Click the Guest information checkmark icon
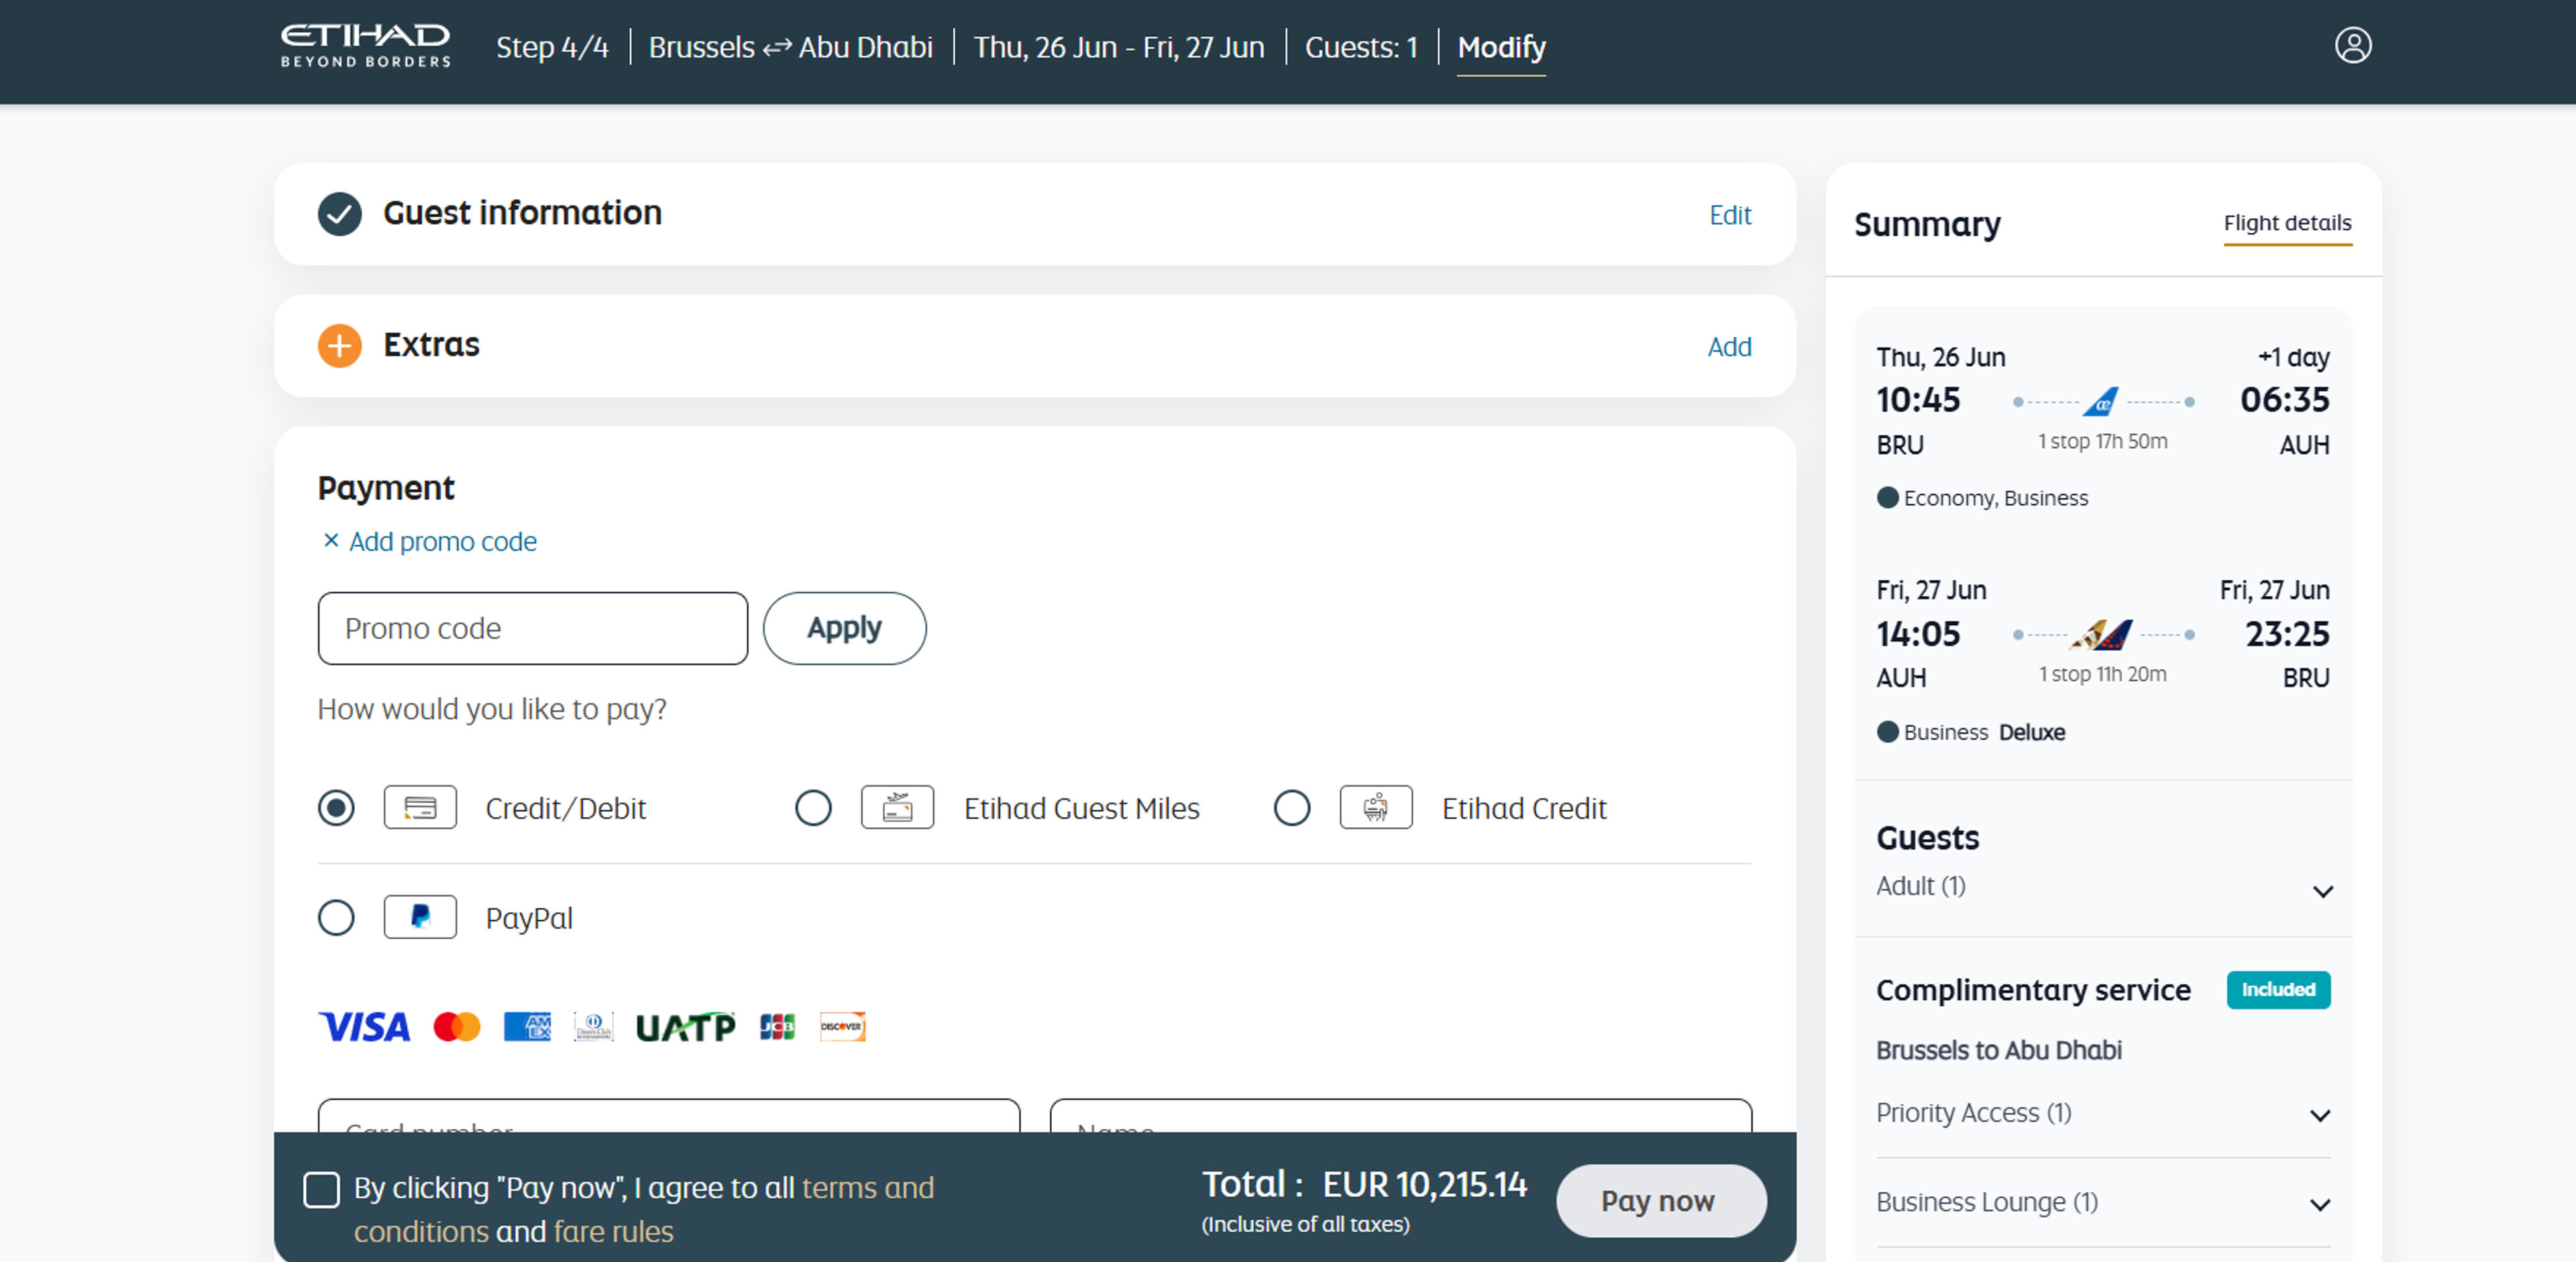2576x1262 pixels. coord(340,214)
